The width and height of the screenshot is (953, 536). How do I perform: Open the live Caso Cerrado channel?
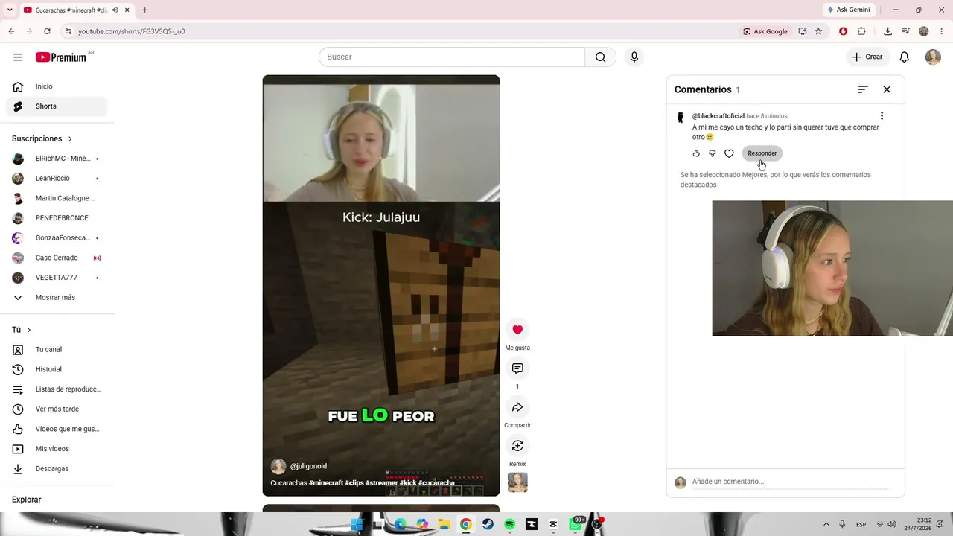coord(56,258)
